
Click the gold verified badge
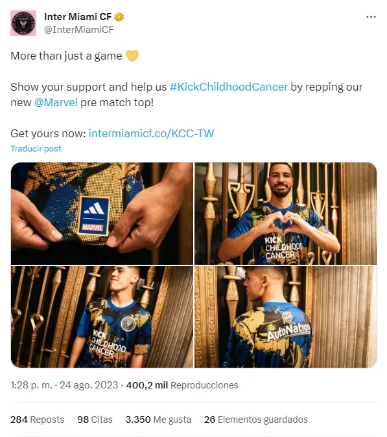119,17
